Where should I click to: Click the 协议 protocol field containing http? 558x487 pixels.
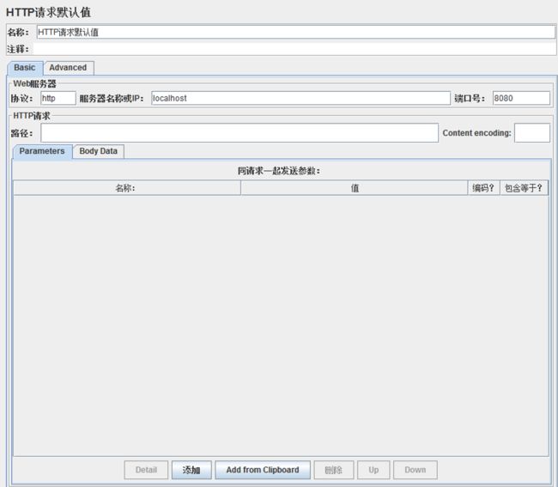(x=58, y=98)
